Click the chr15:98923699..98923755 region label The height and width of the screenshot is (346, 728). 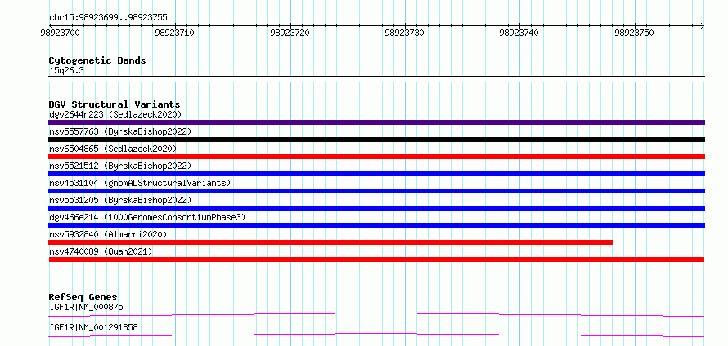tap(108, 18)
